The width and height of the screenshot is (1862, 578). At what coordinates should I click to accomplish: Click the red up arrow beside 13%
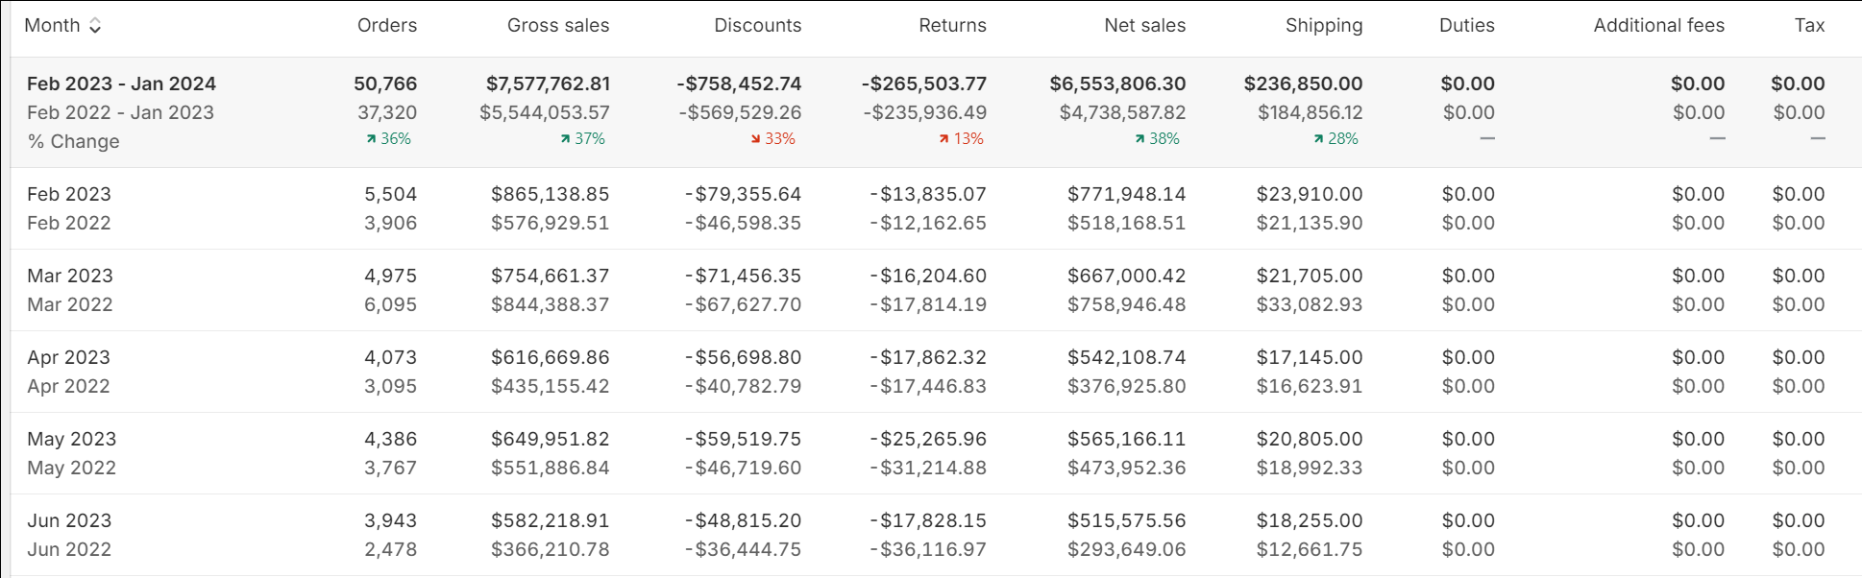click(x=943, y=139)
